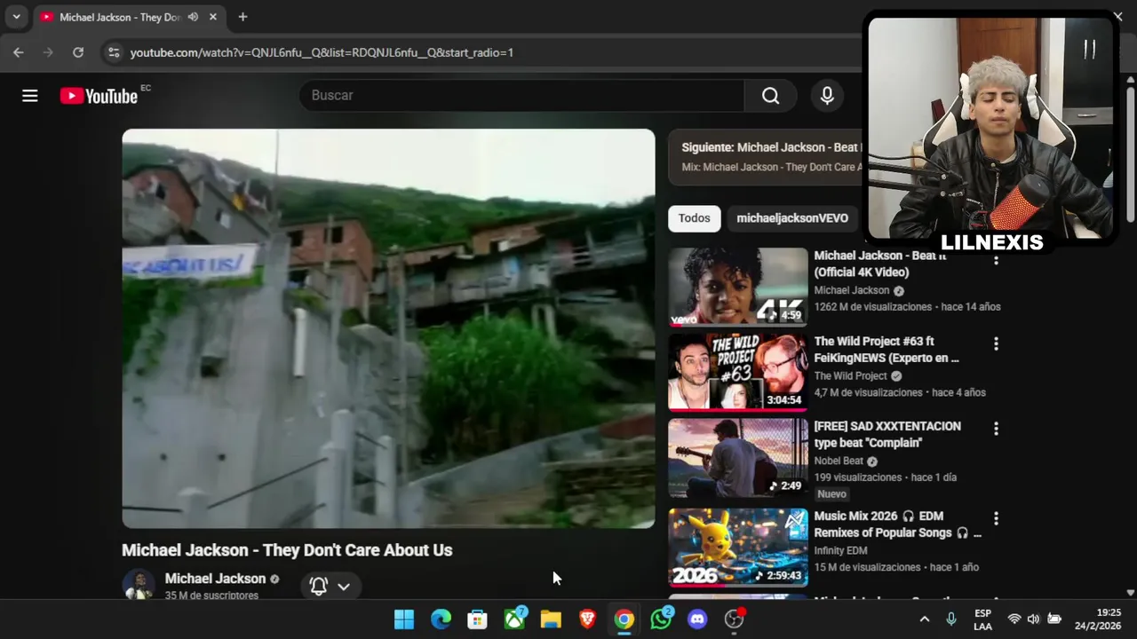The image size is (1137, 639).
Task: Open the tab search dropdown arrow
Action: (x=16, y=17)
